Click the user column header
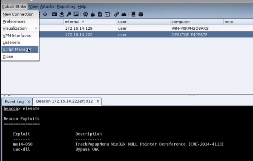Viewport: 253px width, 161px height. pos(143,22)
